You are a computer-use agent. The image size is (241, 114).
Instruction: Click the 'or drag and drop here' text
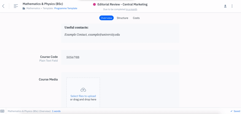[83, 100]
